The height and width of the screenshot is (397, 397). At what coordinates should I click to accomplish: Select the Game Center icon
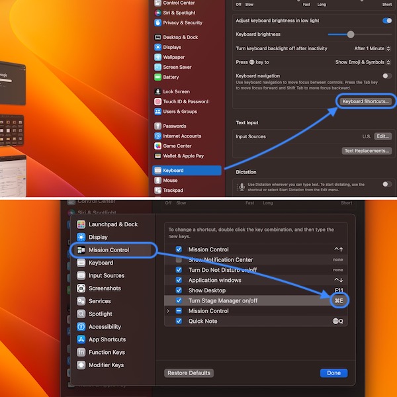pos(157,146)
